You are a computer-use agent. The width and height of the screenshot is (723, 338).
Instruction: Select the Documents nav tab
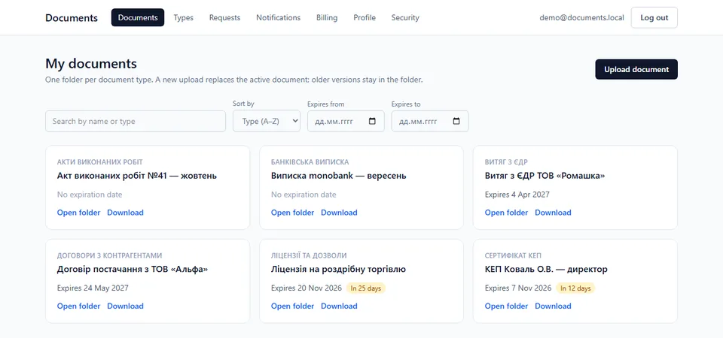coord(138,17)
